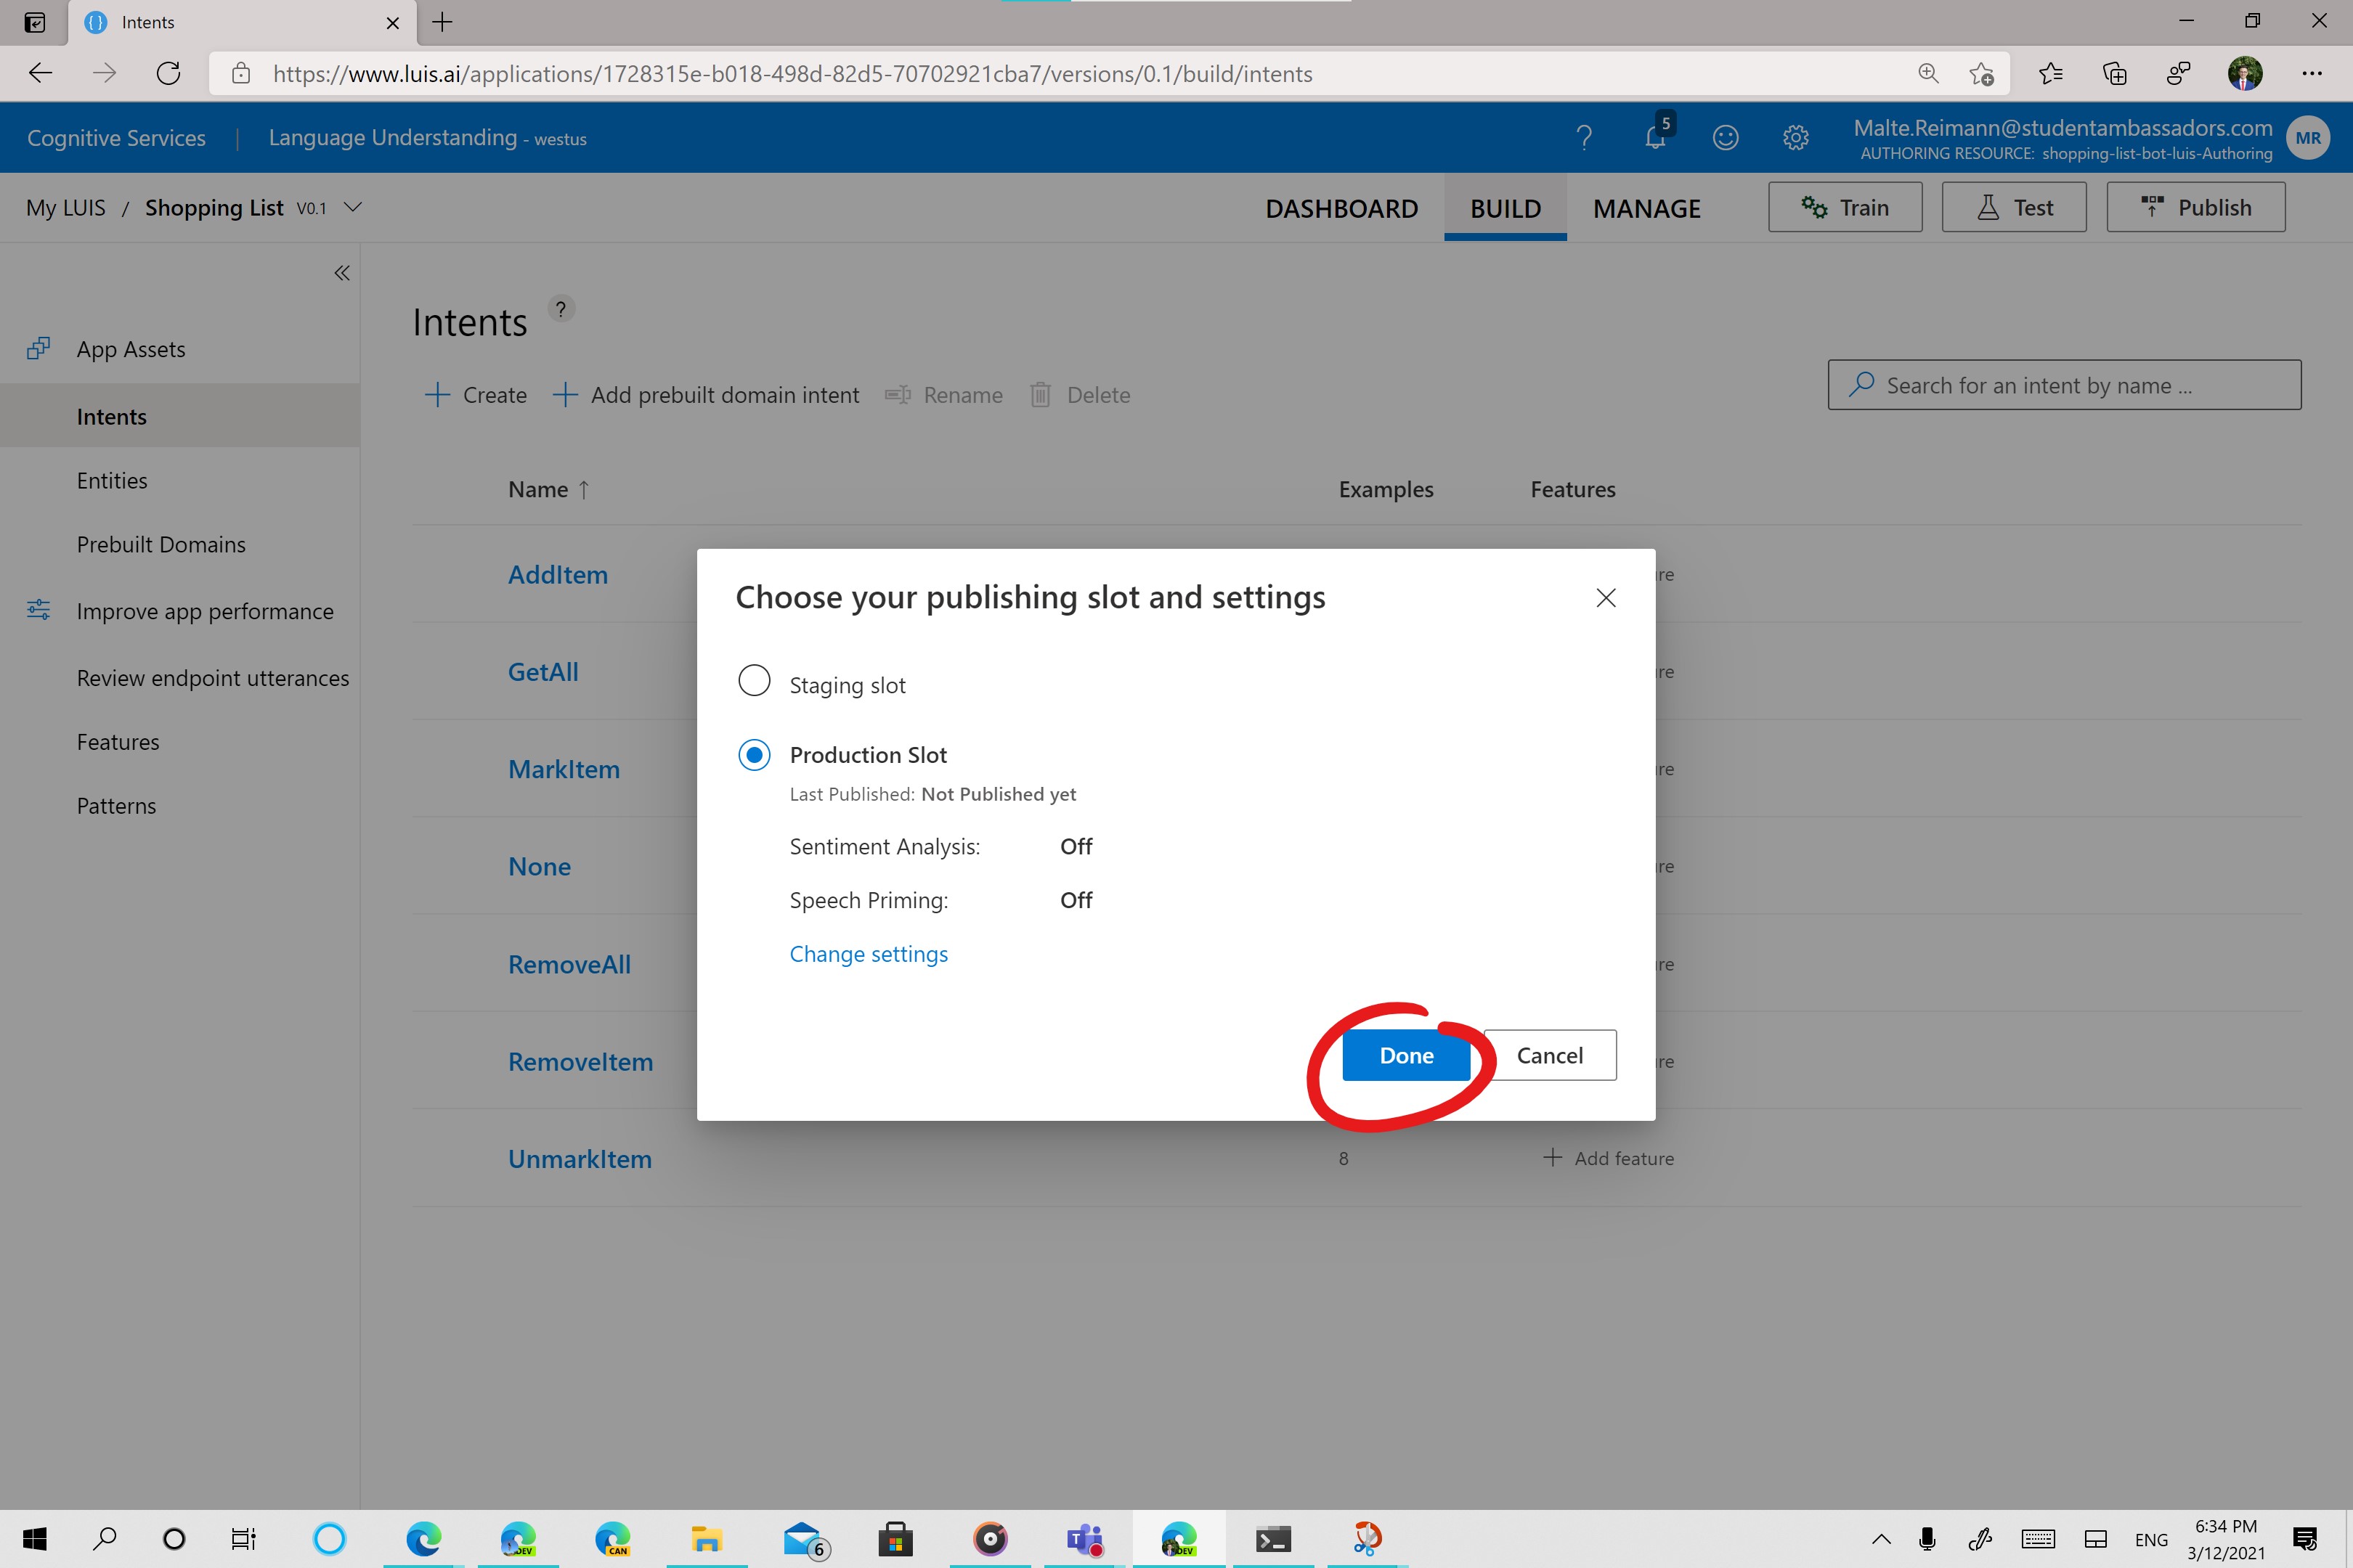
Task: Open Microsoft Teams from the taskbar
Action: (x=1084, y=1539)
